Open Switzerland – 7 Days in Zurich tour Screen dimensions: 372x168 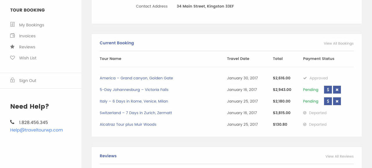tap(136, 113)
